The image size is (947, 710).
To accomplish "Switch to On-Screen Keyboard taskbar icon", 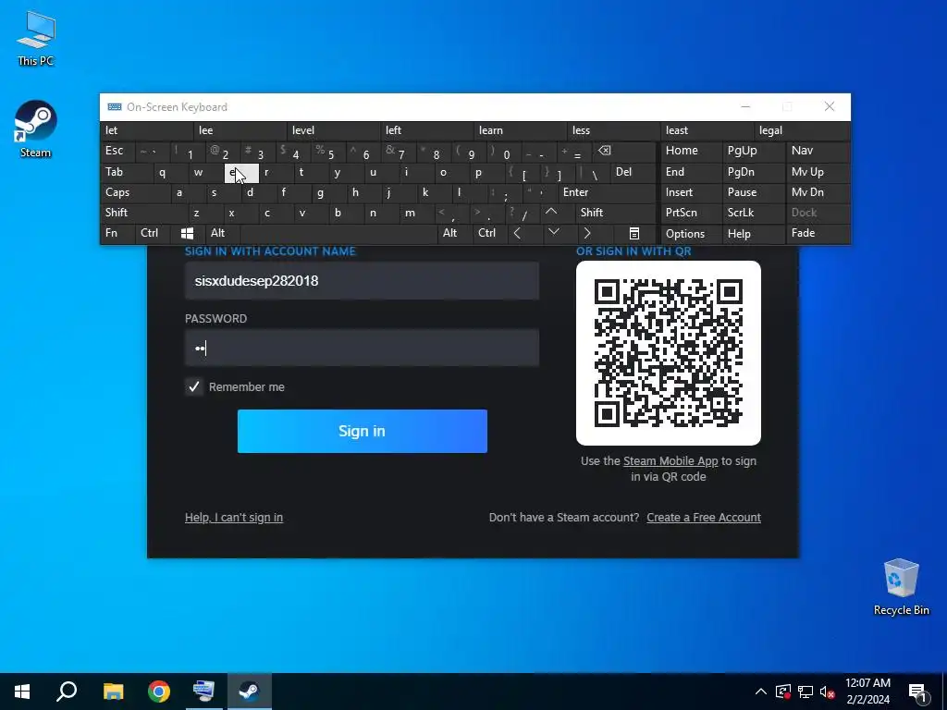I will click(203, 692).
